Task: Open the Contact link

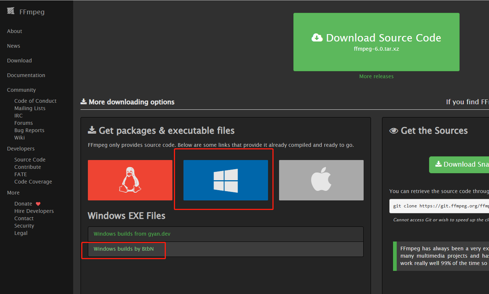Action: tap(24, 218)
